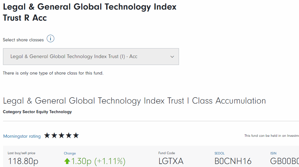Click the Category Sector Equity Technology text
The image size is (299, 167).
(37, 112)
